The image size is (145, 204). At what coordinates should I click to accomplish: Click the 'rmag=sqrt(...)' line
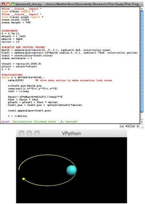33,88
